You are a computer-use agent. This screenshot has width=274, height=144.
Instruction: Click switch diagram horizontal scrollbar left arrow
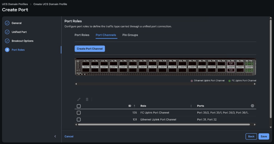coord(76,84)
